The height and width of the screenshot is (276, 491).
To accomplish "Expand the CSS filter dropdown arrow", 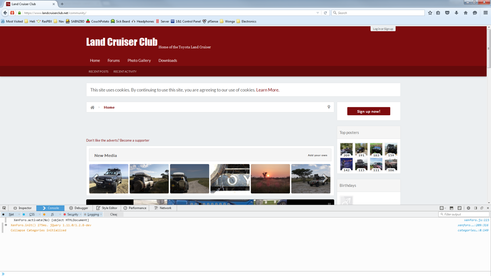I will 40,214.
